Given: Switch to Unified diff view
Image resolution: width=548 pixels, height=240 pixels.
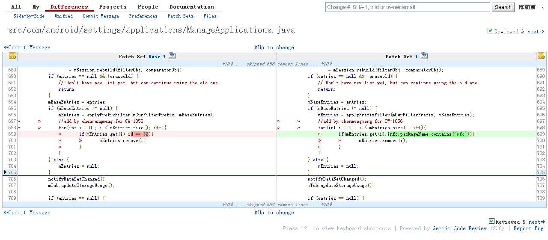Looking at the screenshot, I should pos(64,16).
